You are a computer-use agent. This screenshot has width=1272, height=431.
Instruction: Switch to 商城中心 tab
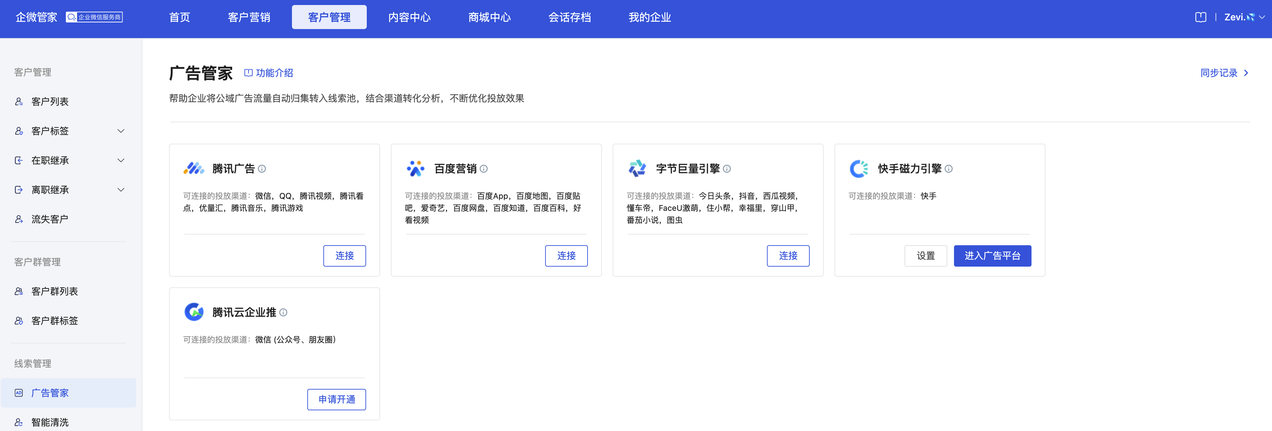click(x=489, y=17)
